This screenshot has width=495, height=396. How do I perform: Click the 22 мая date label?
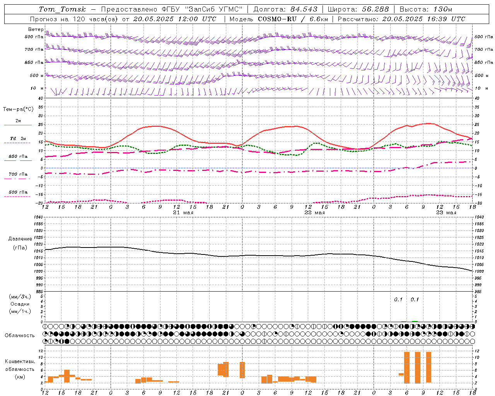click(x=315, y=213)
